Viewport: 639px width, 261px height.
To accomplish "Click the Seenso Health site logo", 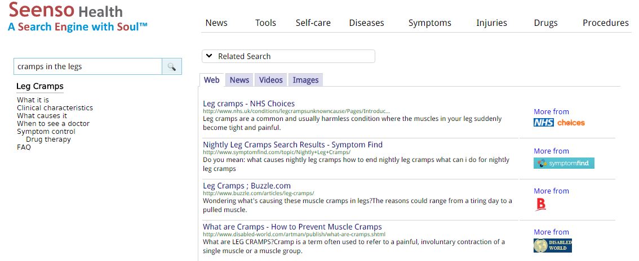I will [78, 18].
